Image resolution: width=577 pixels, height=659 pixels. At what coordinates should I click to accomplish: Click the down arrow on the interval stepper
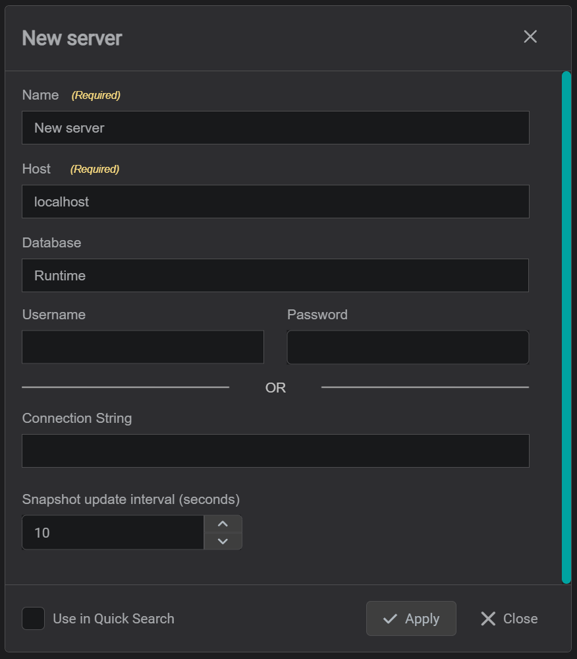[x=223, y=542]
